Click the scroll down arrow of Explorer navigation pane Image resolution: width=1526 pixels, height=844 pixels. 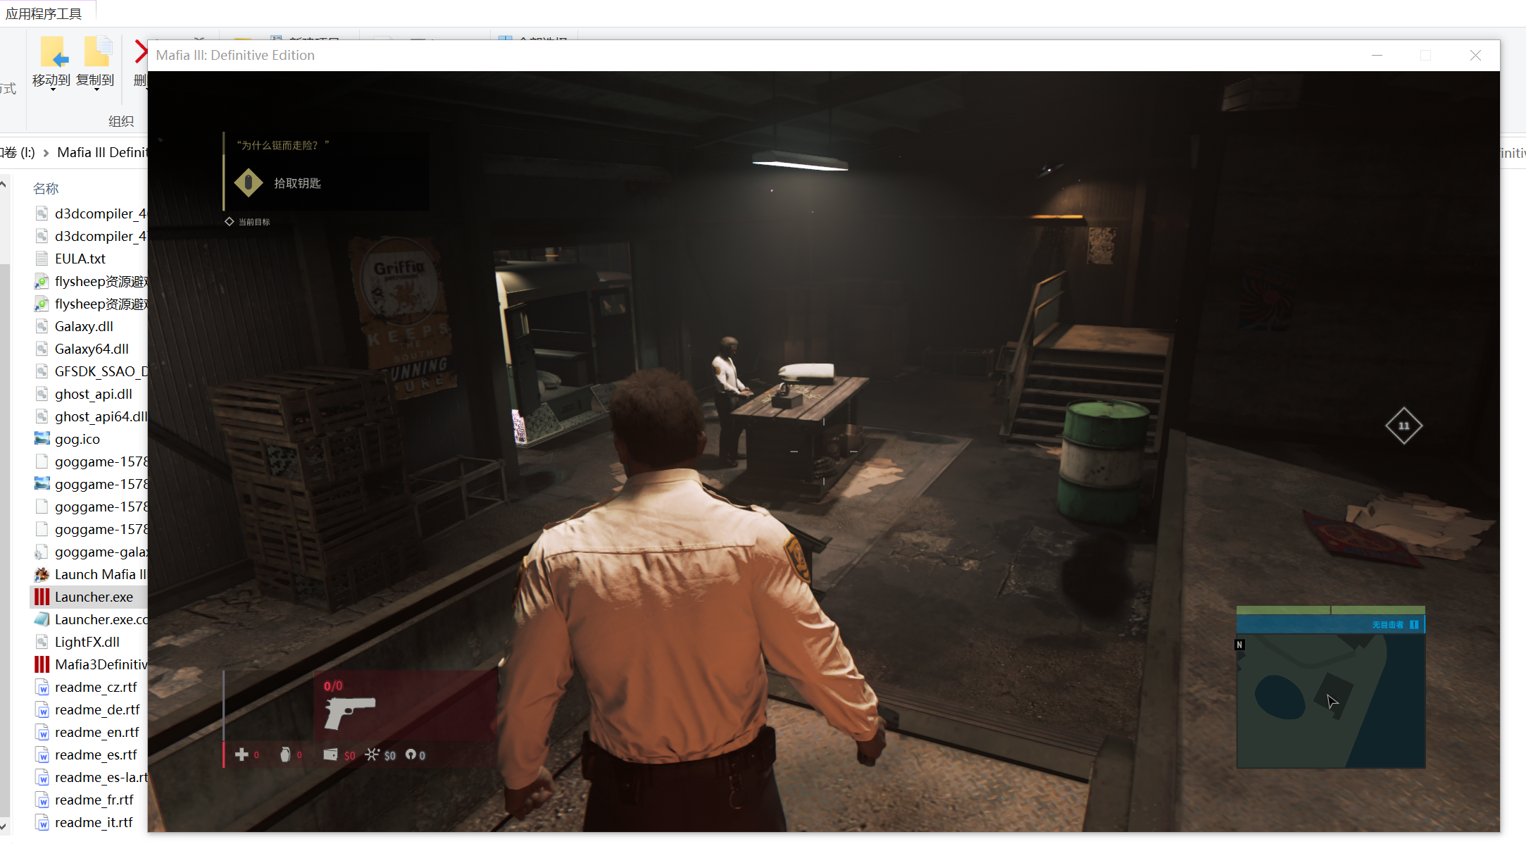[4, 826]
